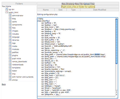Expand the components folder node

(10, 24)
